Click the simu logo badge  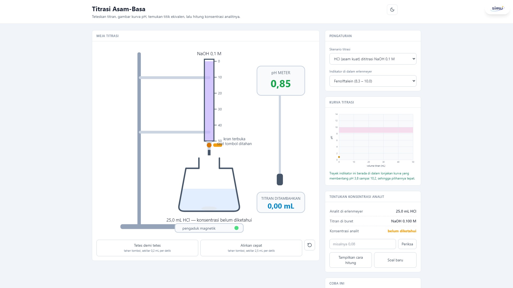point(497,8)
